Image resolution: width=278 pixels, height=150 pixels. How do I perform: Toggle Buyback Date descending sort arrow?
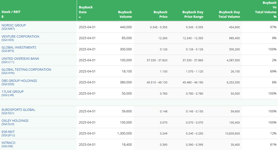click(80, 17)
